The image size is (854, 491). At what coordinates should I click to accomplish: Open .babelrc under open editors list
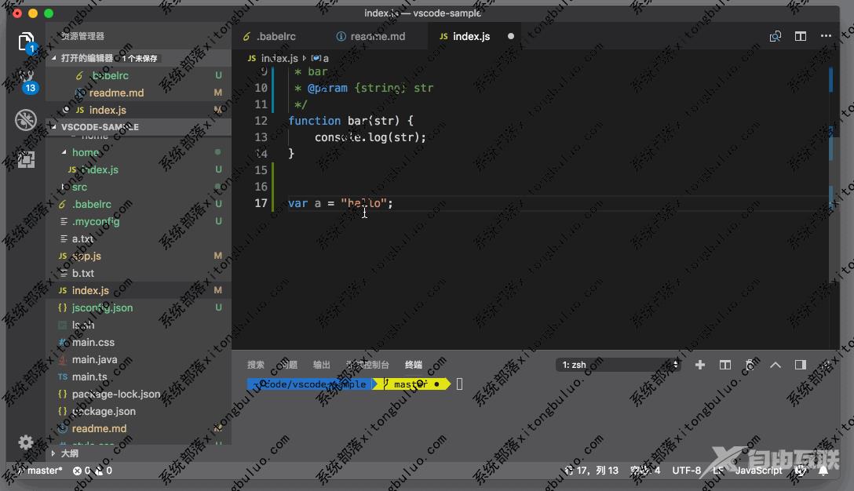pyautogui.click(x=138, y=75)
